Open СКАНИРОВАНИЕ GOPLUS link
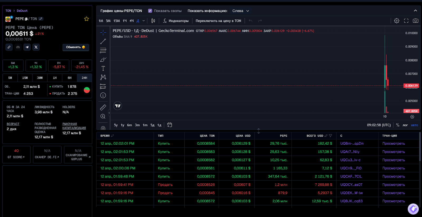 click(x=78, y=155)
